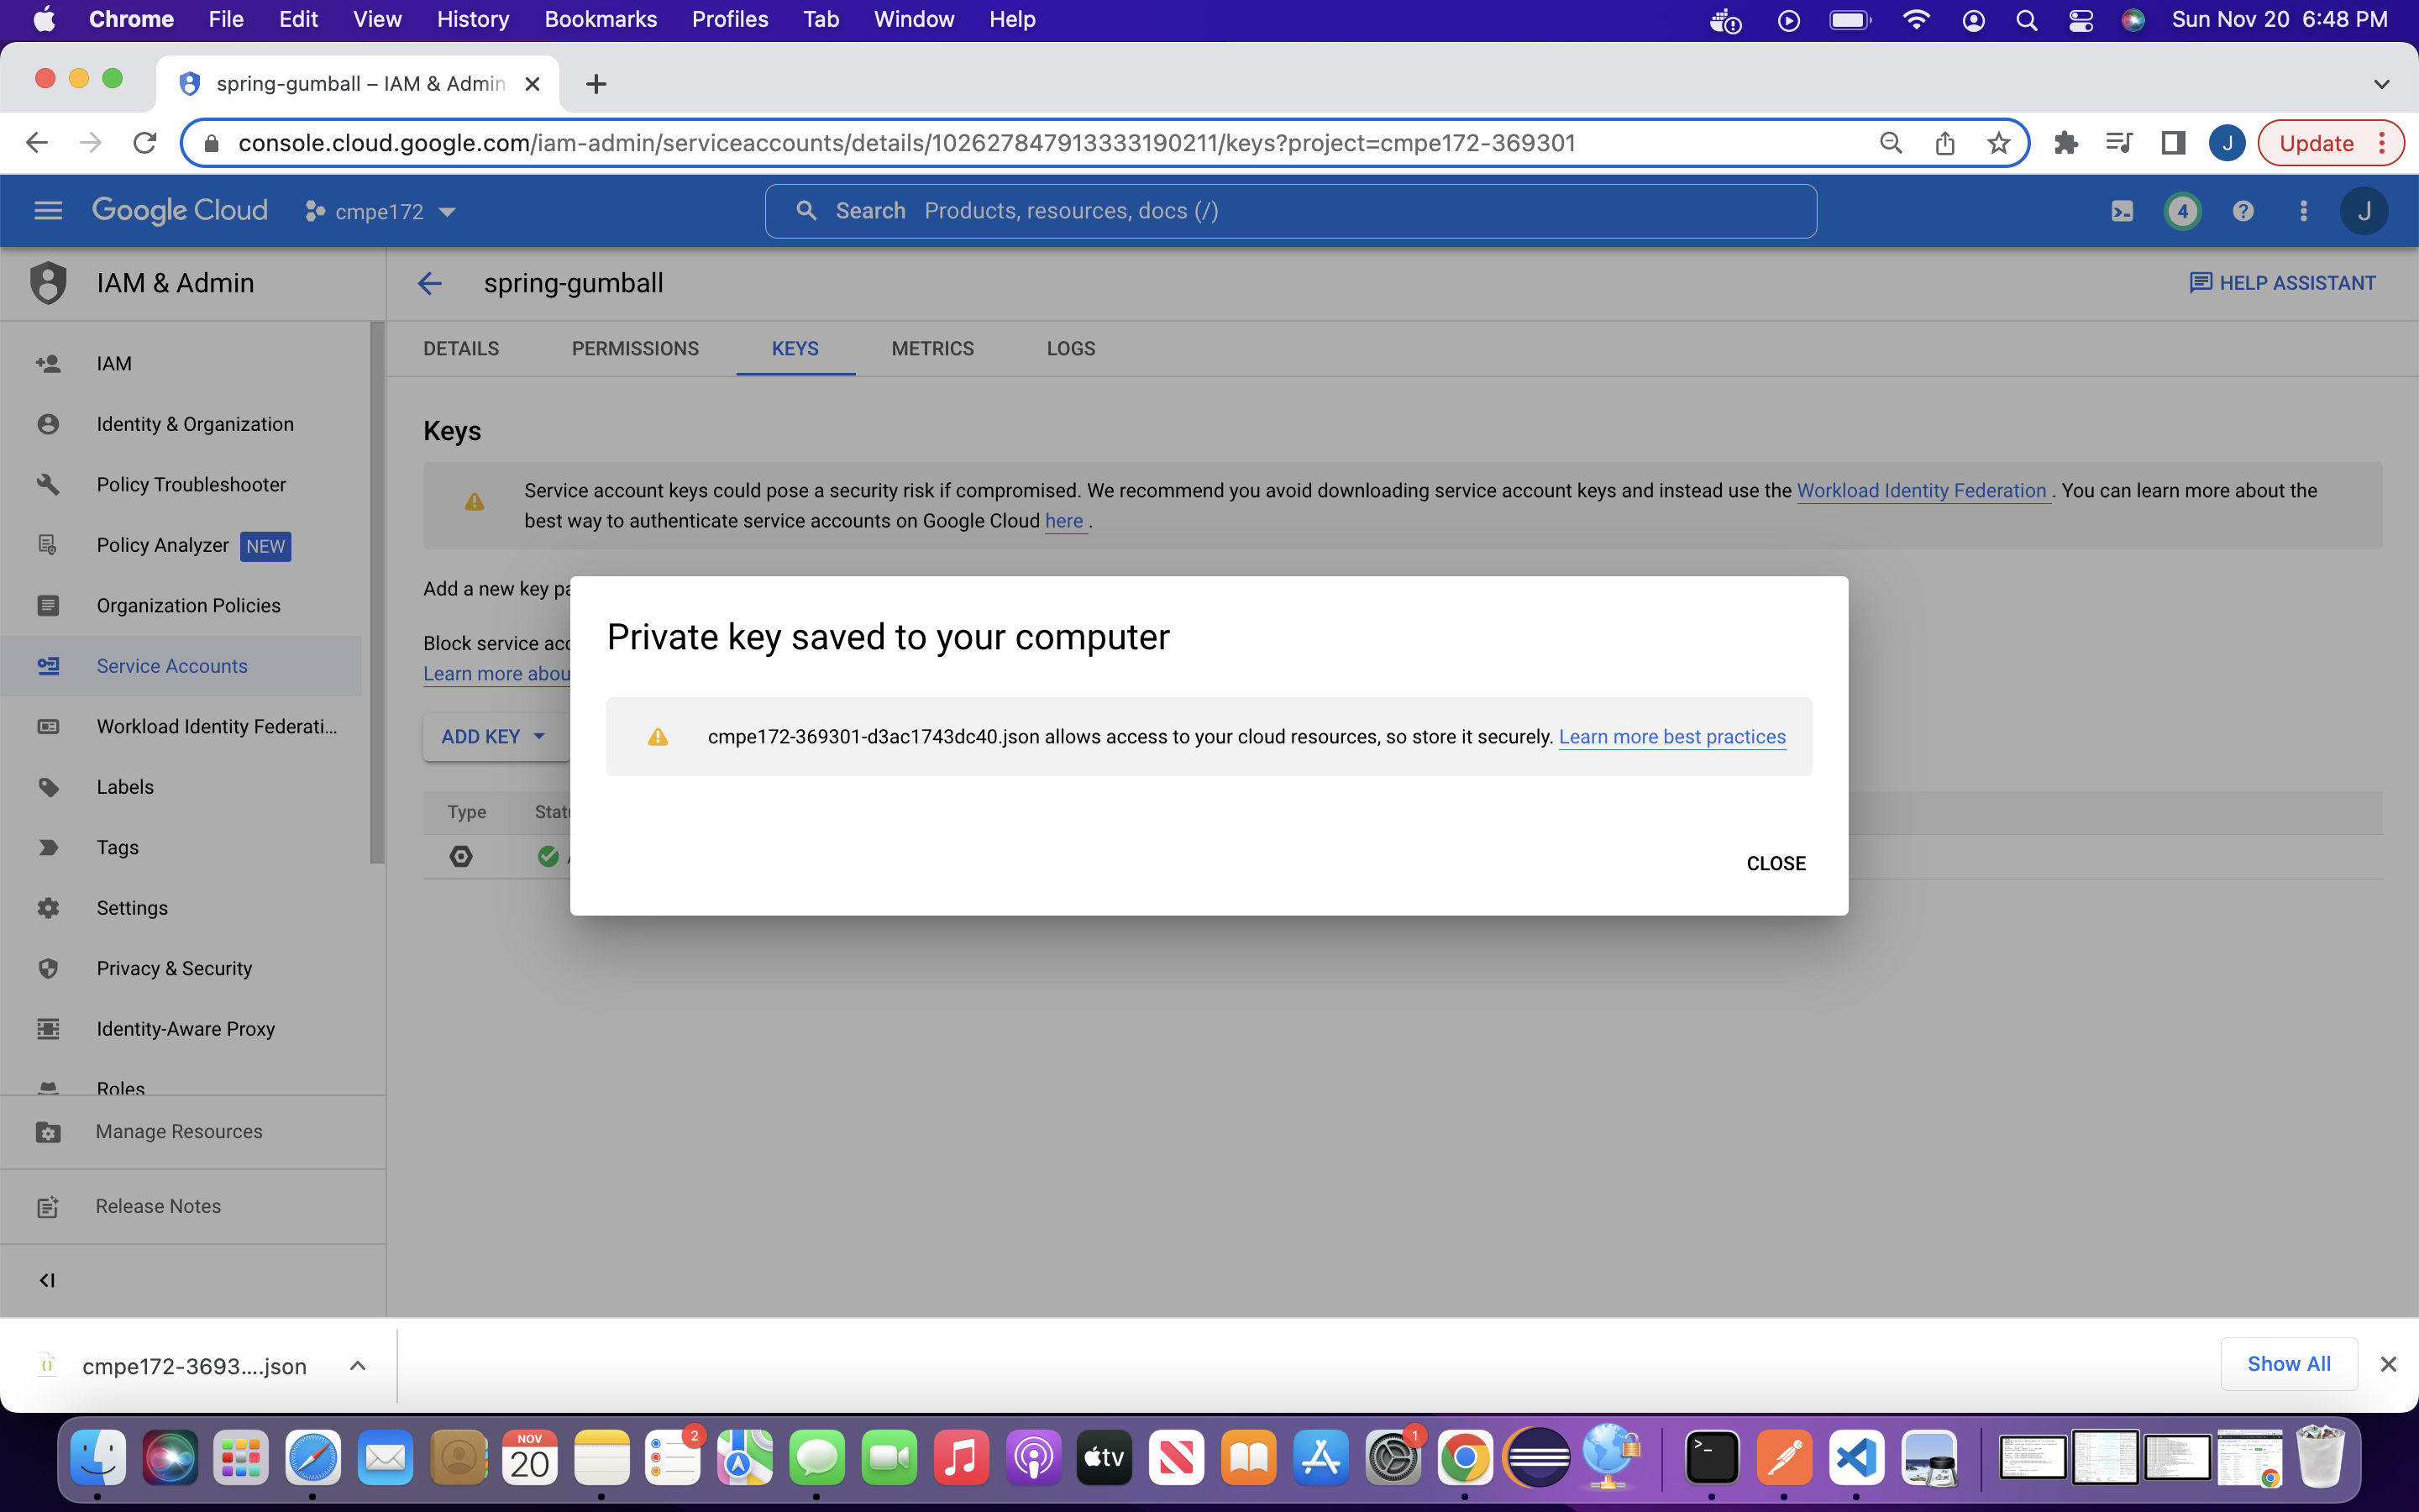The height and width of the screenshot is (1512, 2419).
Task: Dismiss the downloads bar
Action: point(2388,1364)
